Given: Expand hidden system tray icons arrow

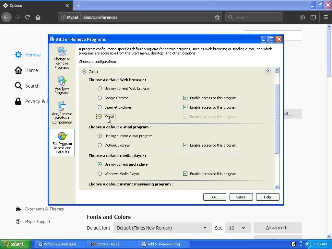Looking at the screenshot, I should (308, 244).
